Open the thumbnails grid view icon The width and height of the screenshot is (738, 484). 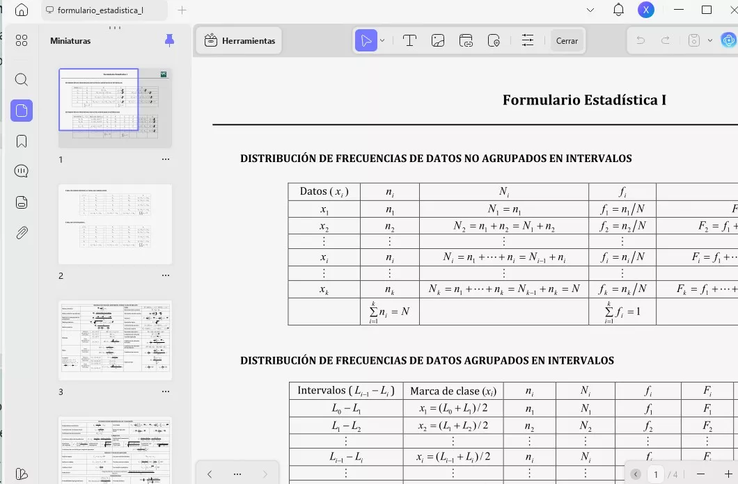(x=21, y=41)
